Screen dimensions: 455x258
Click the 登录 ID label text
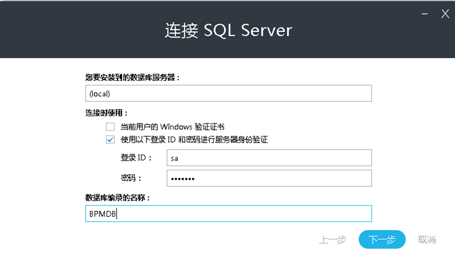136,158
